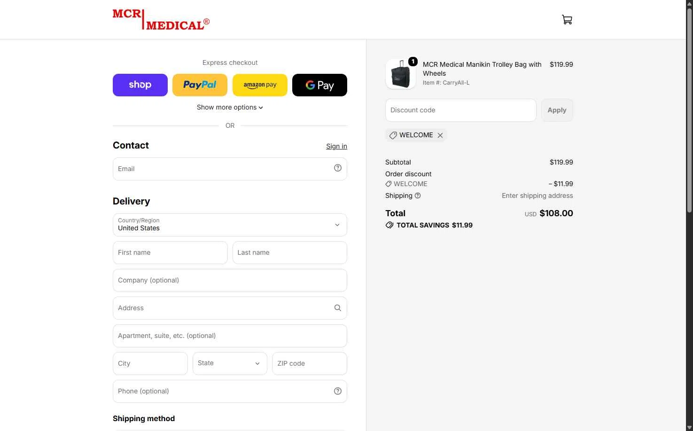The height and width of the screenshot is (431, 693).
Task: Focus the Discount code field
Action: pyautogui.click(x=461, y=110)
